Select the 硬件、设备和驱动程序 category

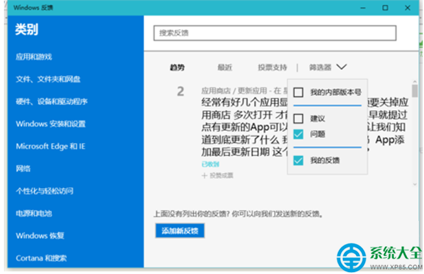(x=52, y=102)
